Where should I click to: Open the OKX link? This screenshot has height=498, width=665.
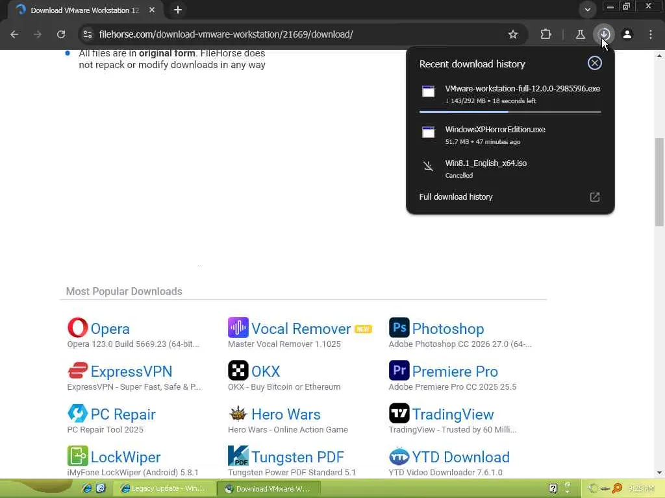(x=266, y=372)
